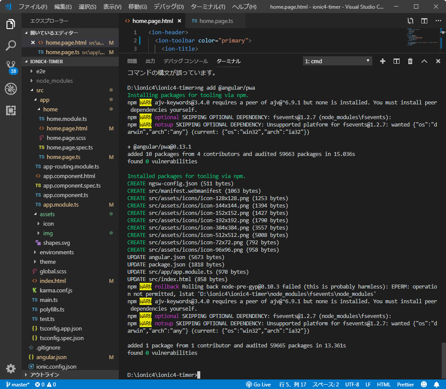The image size is (446, 389).
Task: Split the editor with the split icon
Action: [x=424, y=21]
